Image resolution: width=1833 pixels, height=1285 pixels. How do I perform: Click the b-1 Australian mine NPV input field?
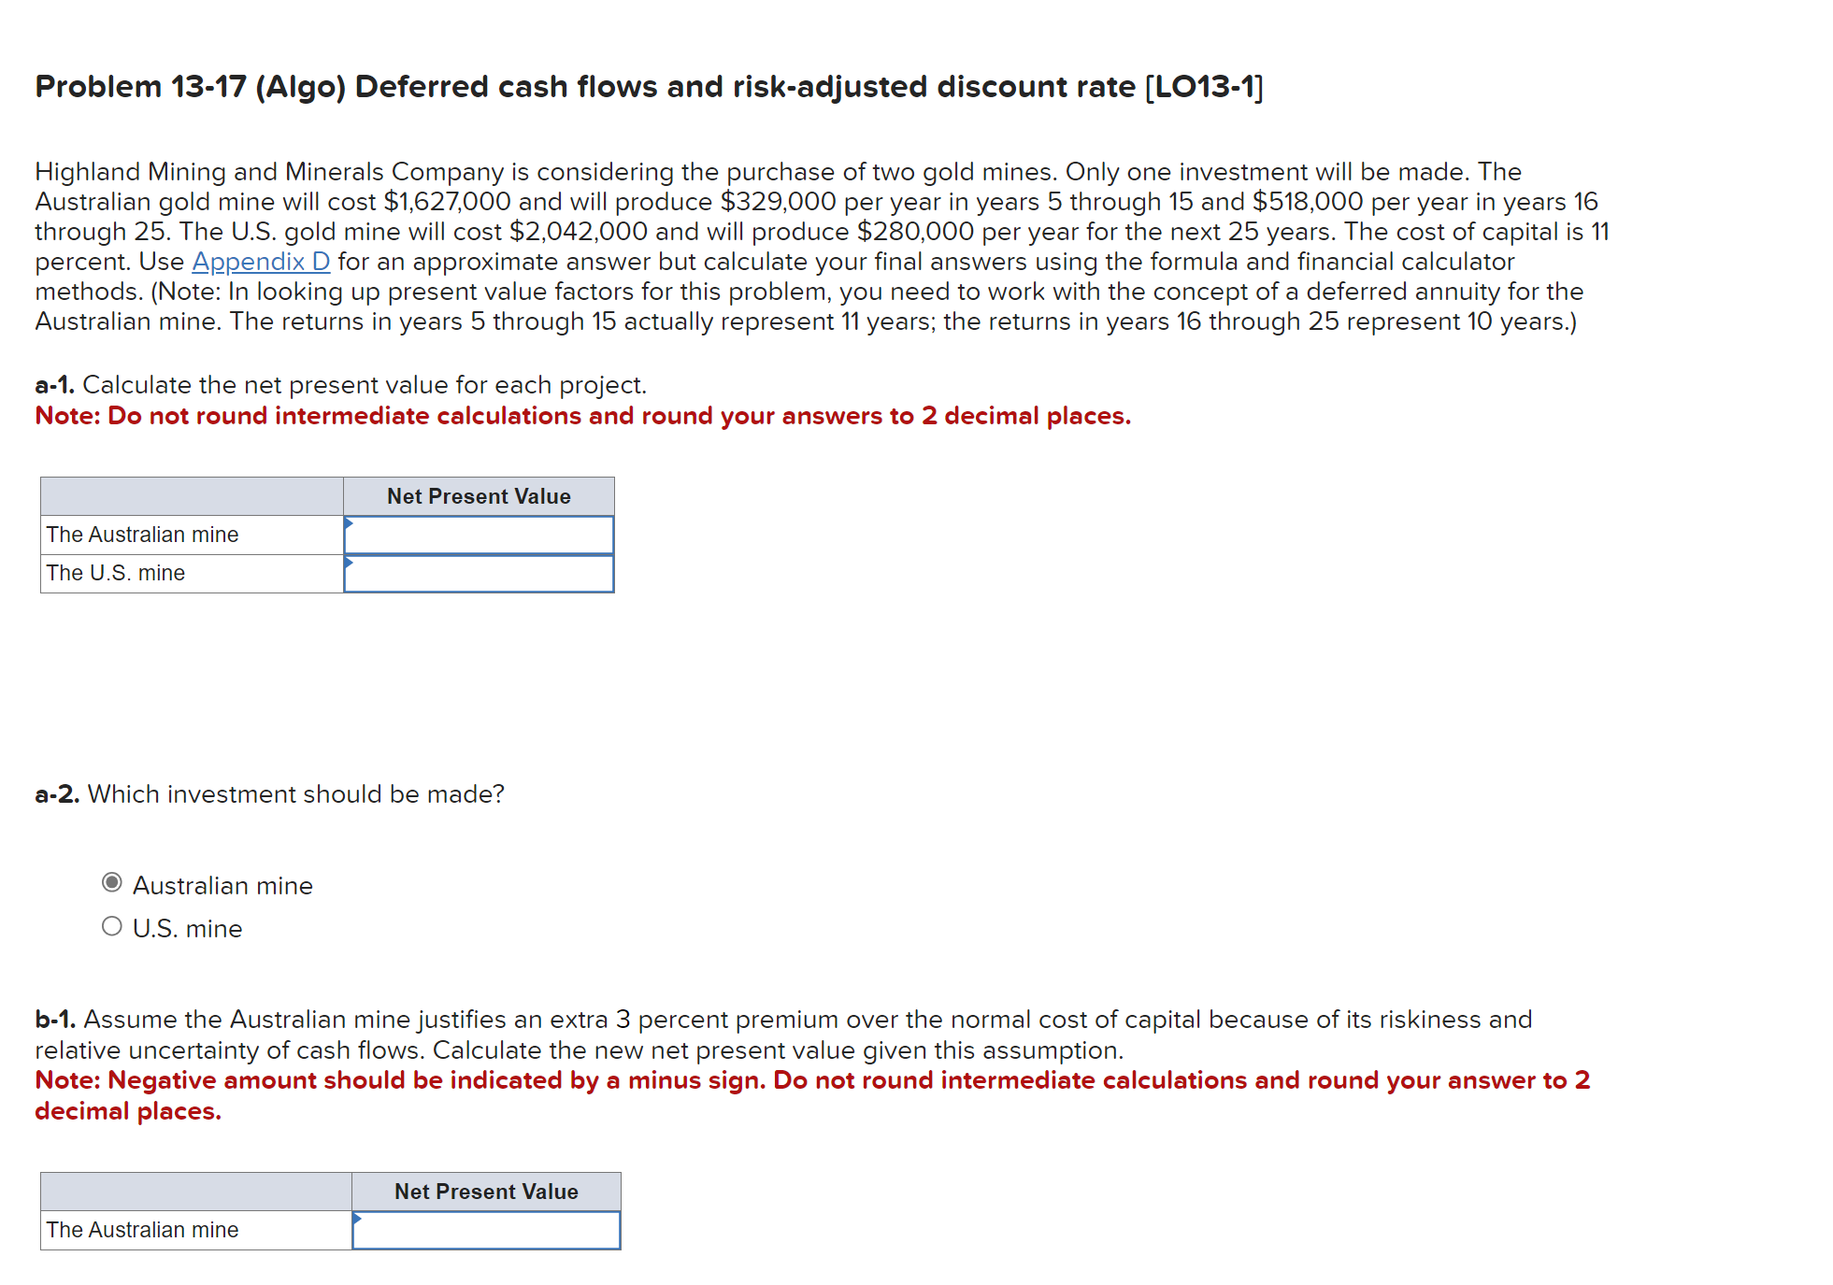click(484, 1230)
